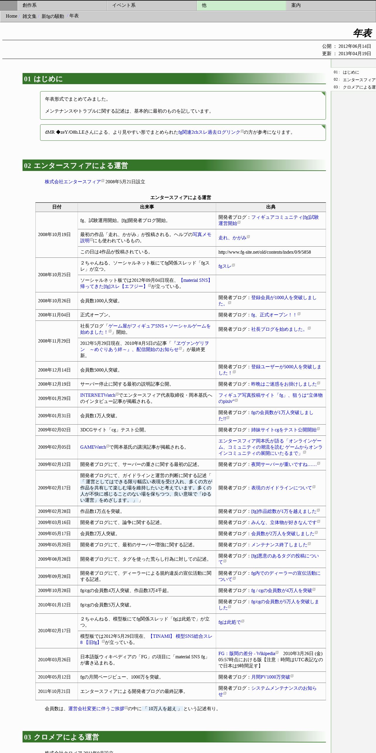
Task: Click the fg-site.net/old/contents URL text
Action: (x=265, y=252)
